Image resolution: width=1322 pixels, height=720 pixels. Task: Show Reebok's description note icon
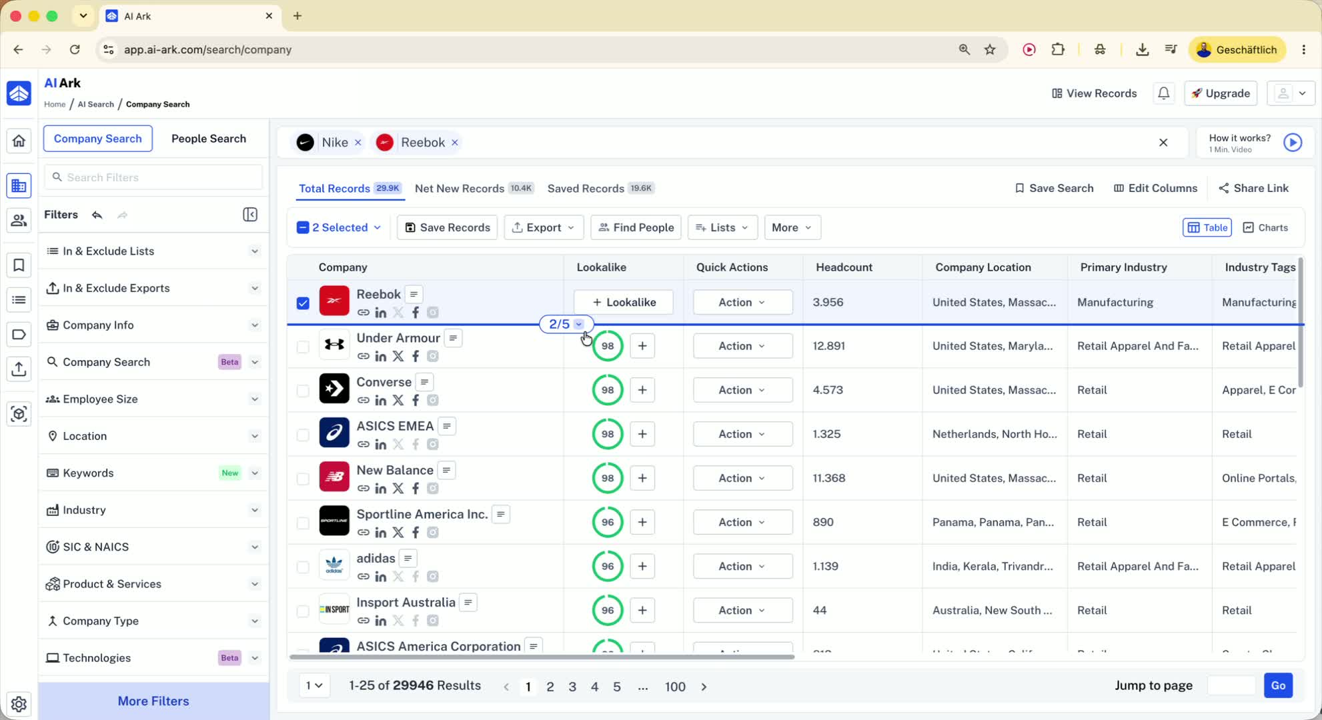pyautogui.click(x=414, y=295)
